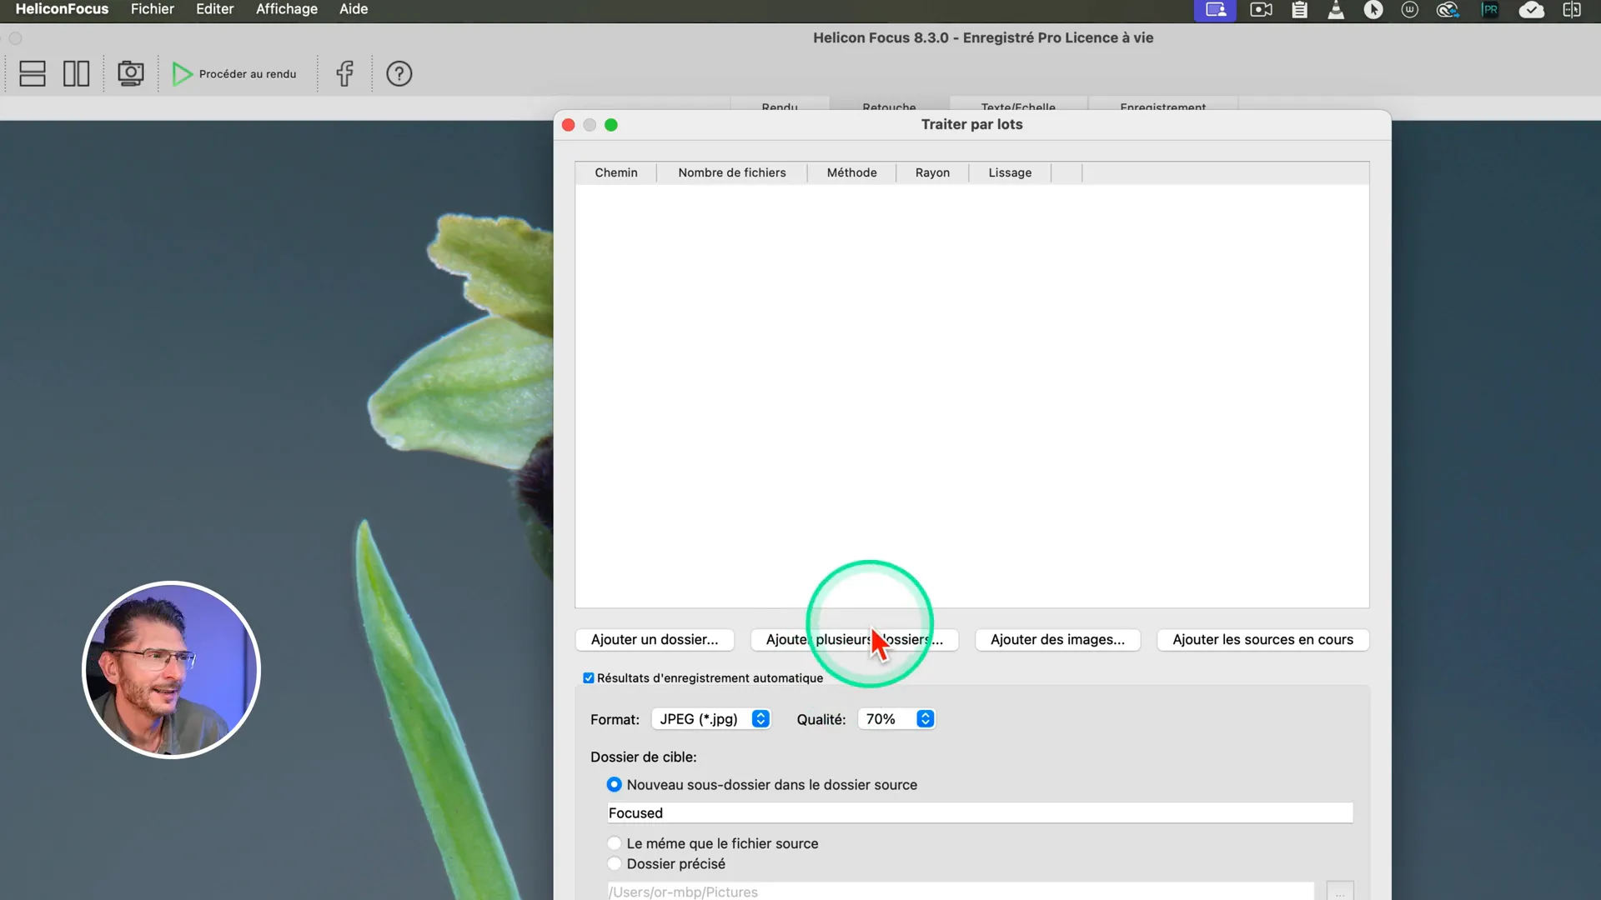The image size is (1601, 900).
Task: Open the Fichier menu
Action: (153, 9)
